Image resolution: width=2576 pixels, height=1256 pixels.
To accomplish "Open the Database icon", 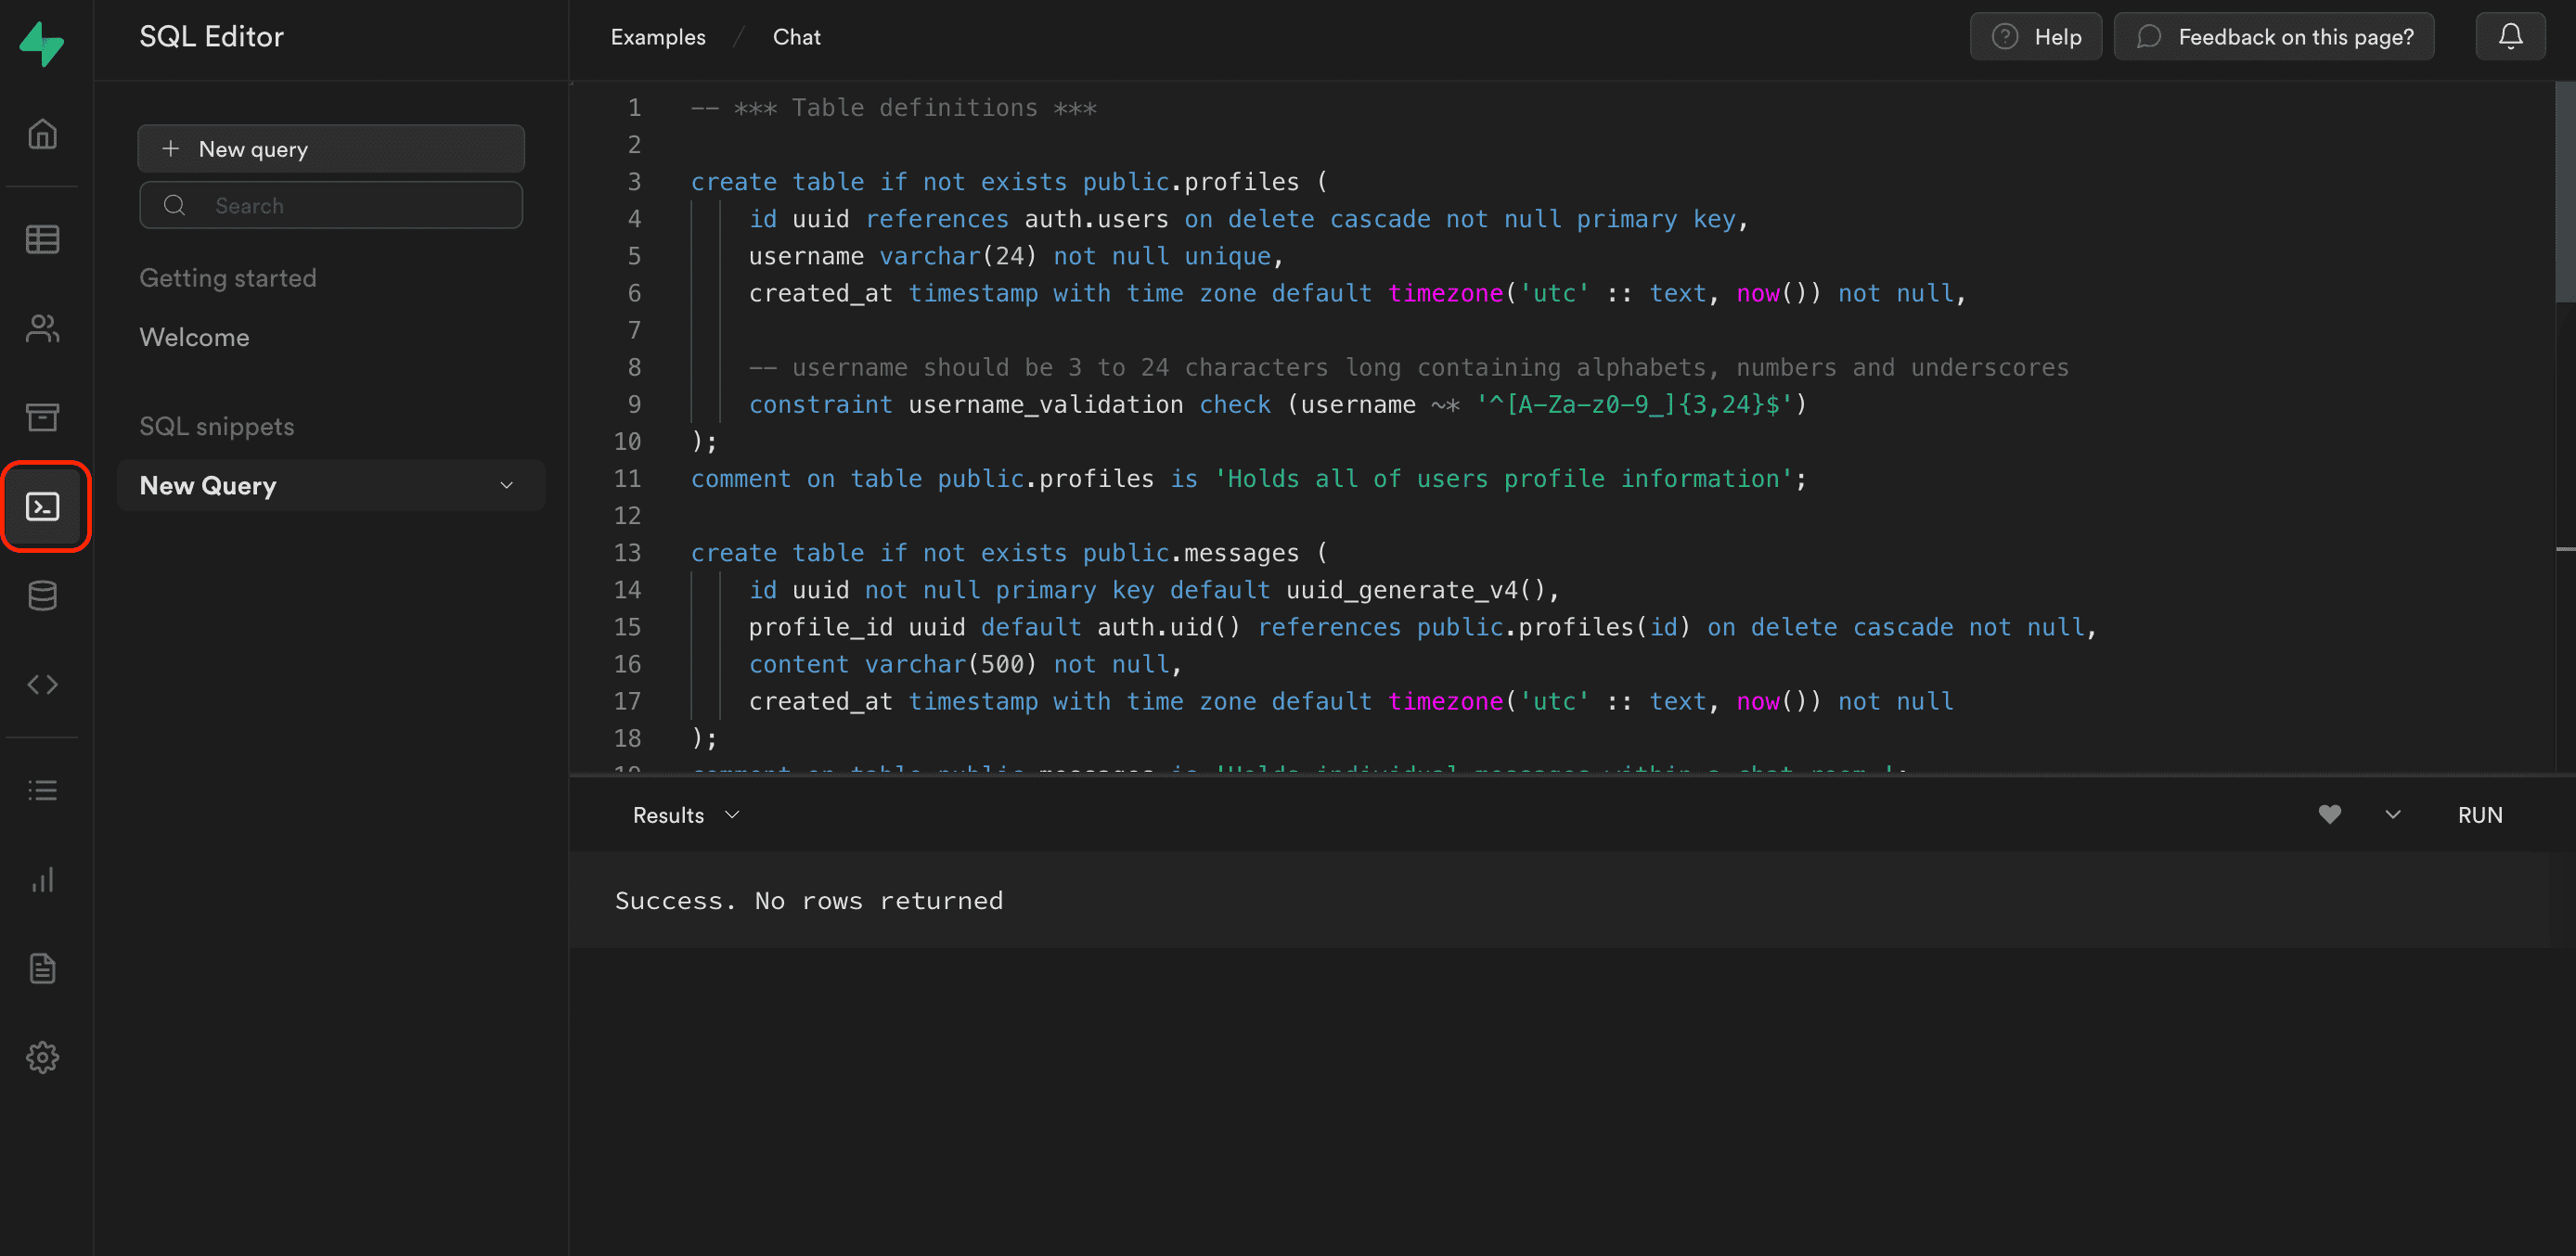I will click(44, 595).
